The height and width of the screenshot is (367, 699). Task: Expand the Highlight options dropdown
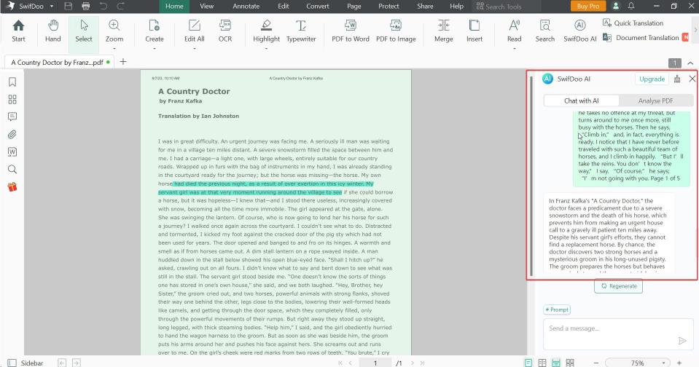(266, 49)
